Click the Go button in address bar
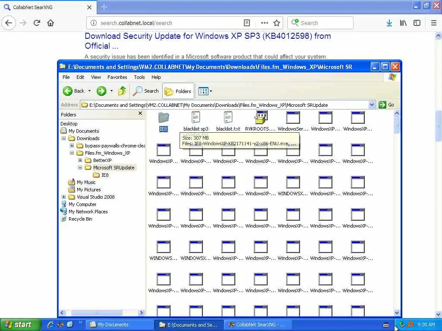Viewport: 442px width, 331px height. click(386, 105)
